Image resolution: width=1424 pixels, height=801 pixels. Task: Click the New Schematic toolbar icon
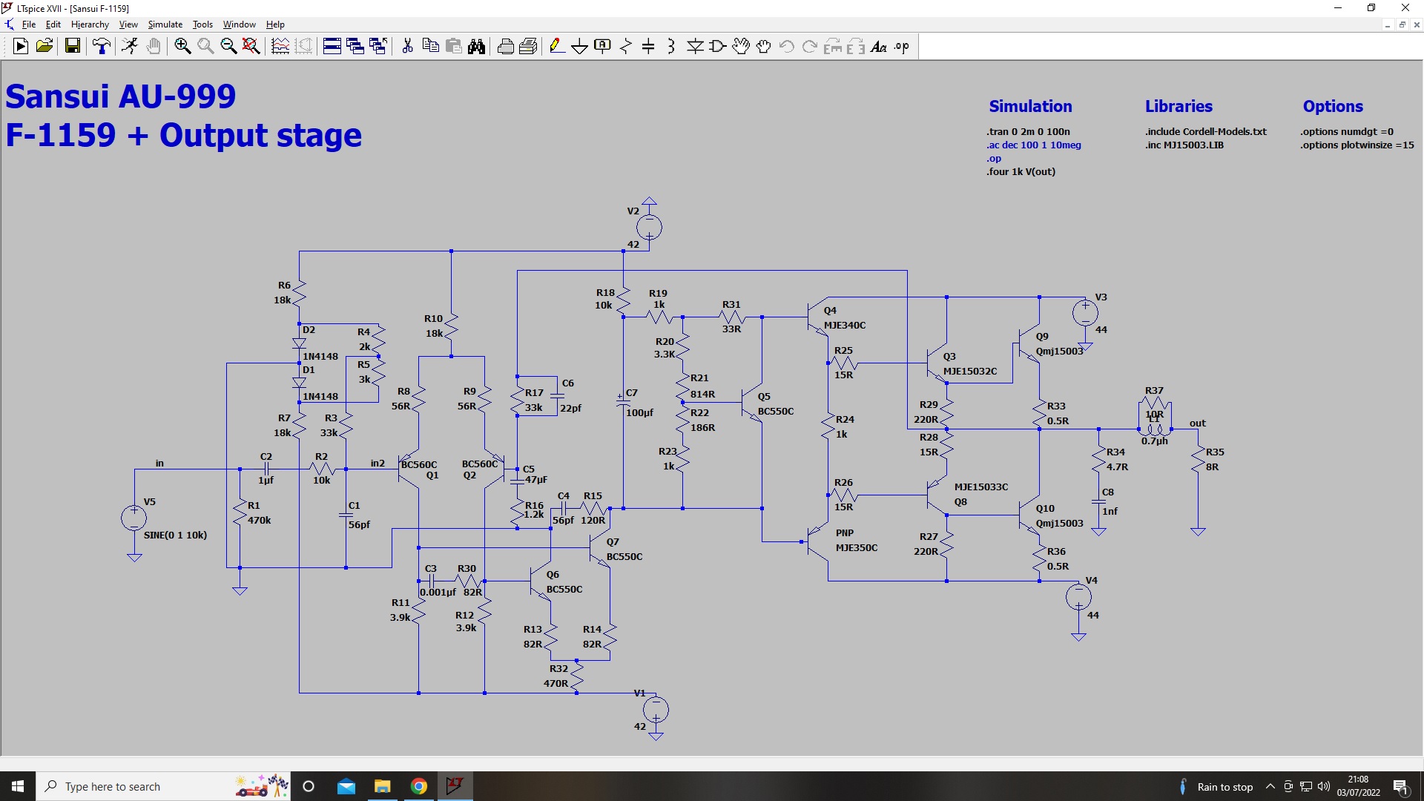pyautogui.click(x=21, y=47)
